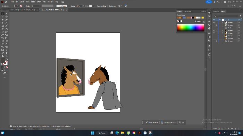Unlock the second <Image> sublayer
This screenshot has width=243, height=136.
tap(217, 25)
